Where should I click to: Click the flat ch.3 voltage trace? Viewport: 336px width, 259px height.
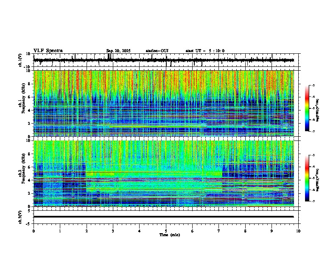pyautogui.click(x=164, y=217)
